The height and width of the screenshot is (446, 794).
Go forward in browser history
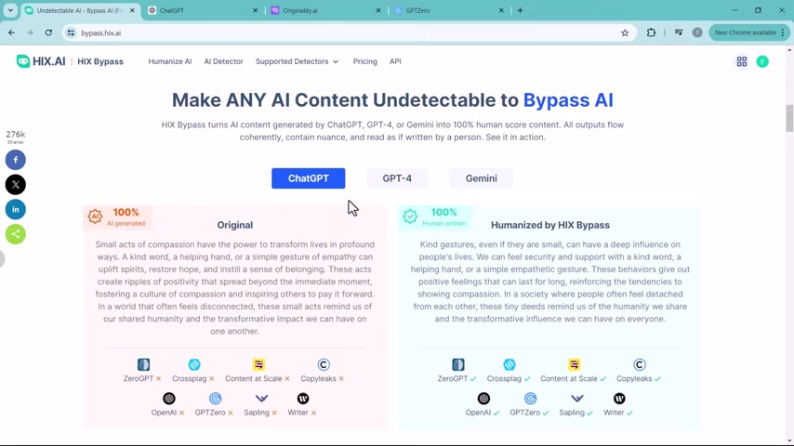click(30, 33)
